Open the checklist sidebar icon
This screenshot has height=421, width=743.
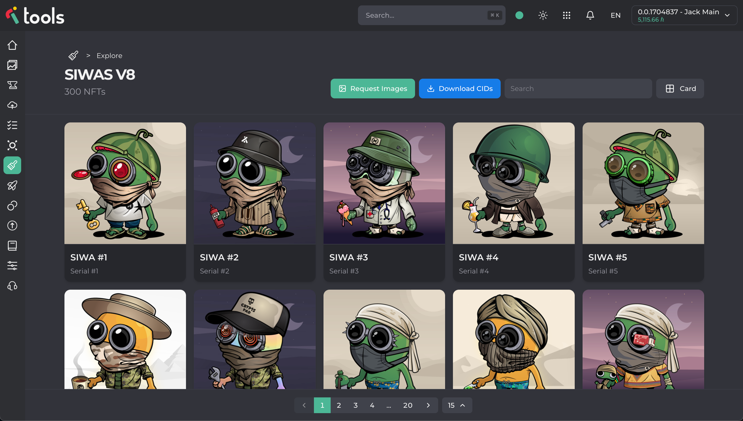[x=12, y=125]
